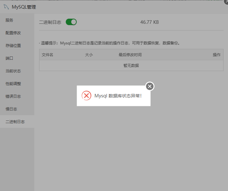
Task: View the 错误日志 tab
Action: coord(17,96)
